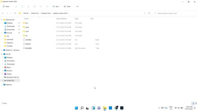The height and width of the screenshot is (111, 198).
Task: Click the Share toolbar icon
Action: pyautogui.click(x=41, y=6)
